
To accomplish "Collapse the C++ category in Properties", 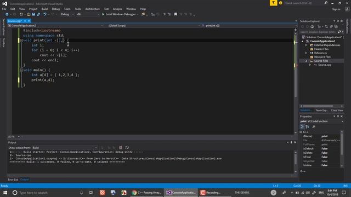I will coord(301,132).
